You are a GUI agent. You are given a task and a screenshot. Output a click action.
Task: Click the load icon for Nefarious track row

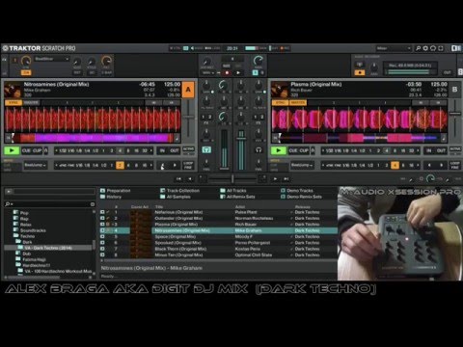click(x=102, y=212)
